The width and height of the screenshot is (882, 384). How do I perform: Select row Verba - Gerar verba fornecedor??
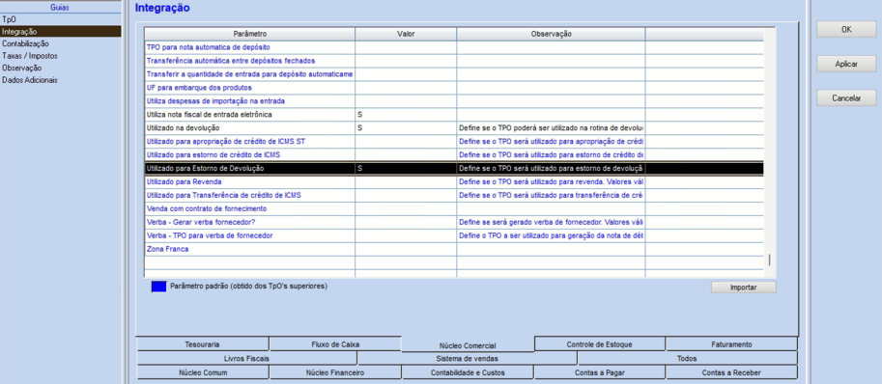(453, 222)
